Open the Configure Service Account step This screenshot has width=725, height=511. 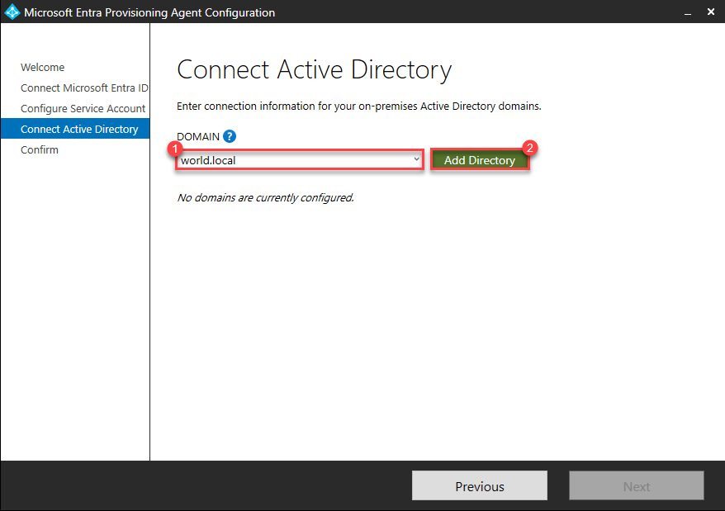[x=83, y=109]
